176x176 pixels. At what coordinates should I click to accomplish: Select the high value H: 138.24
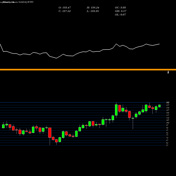(x=93, y=8)
